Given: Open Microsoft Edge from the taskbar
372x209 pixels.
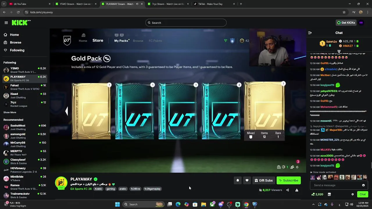Looking at the screenshot, I should 178,204.
